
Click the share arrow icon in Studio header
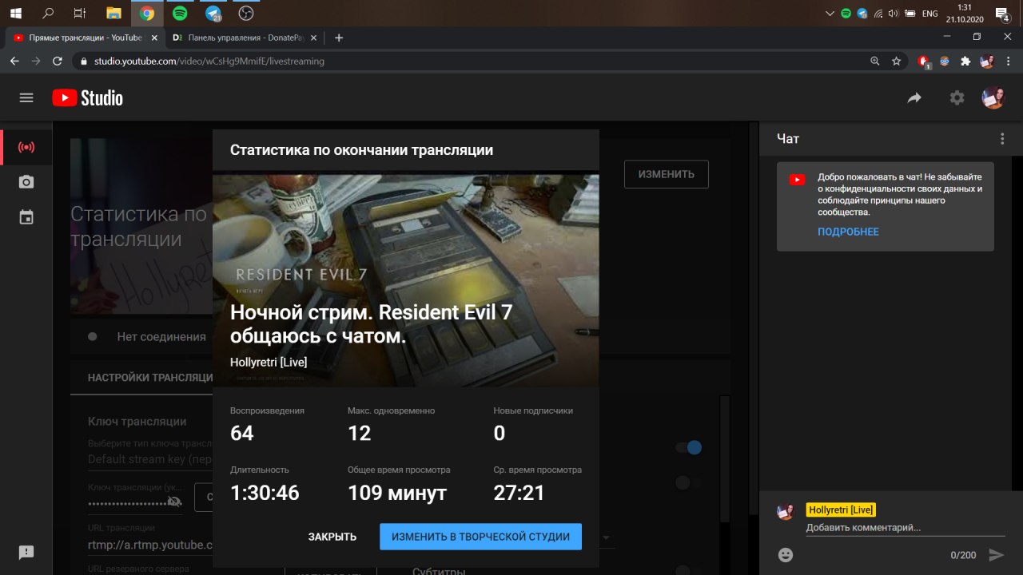(x=914, y=97)
